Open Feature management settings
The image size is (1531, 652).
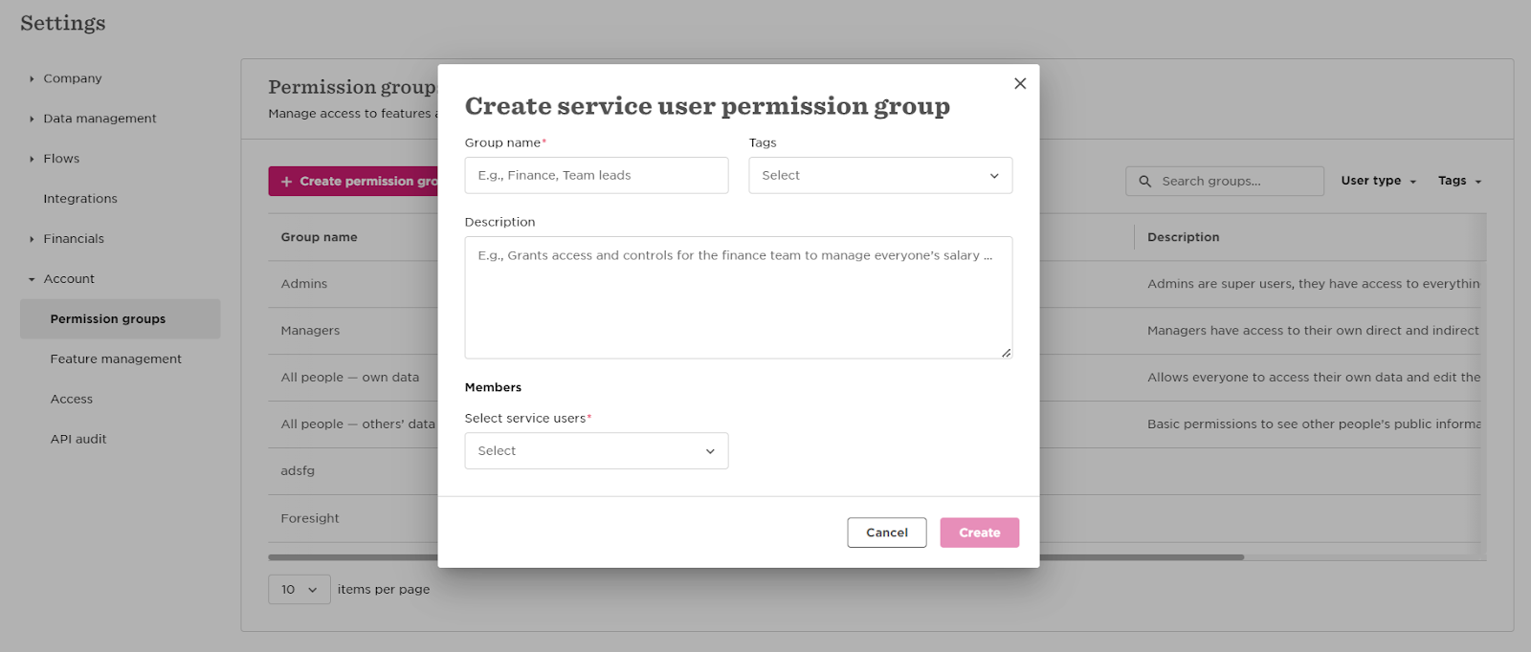pos(116,359)
